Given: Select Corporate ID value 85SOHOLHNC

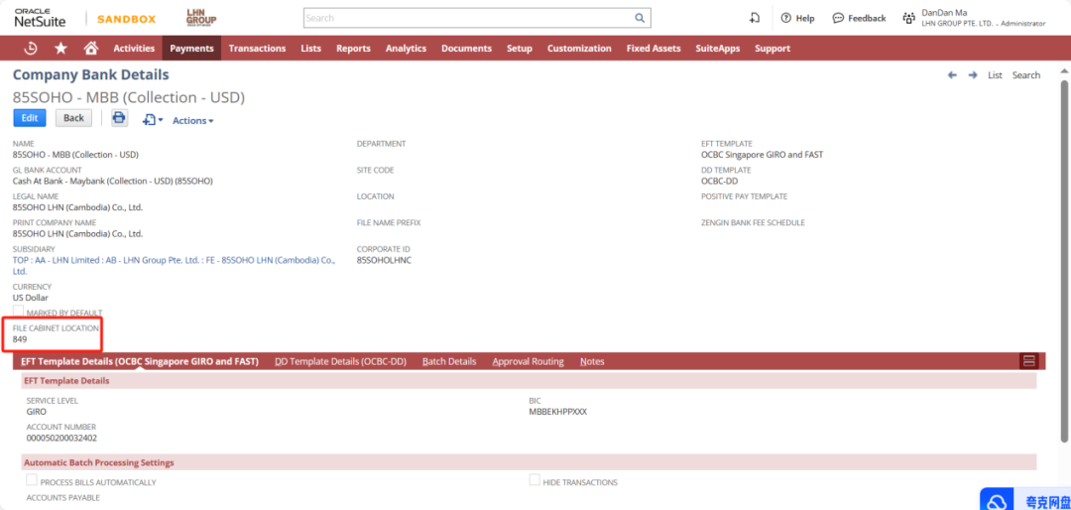Looking at the screenshot, I should (x=384, y=261).
